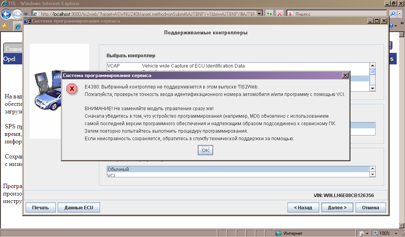Open the search provider dropdown arrow
This screenshot has height=237, width=405.
[400, 14]
